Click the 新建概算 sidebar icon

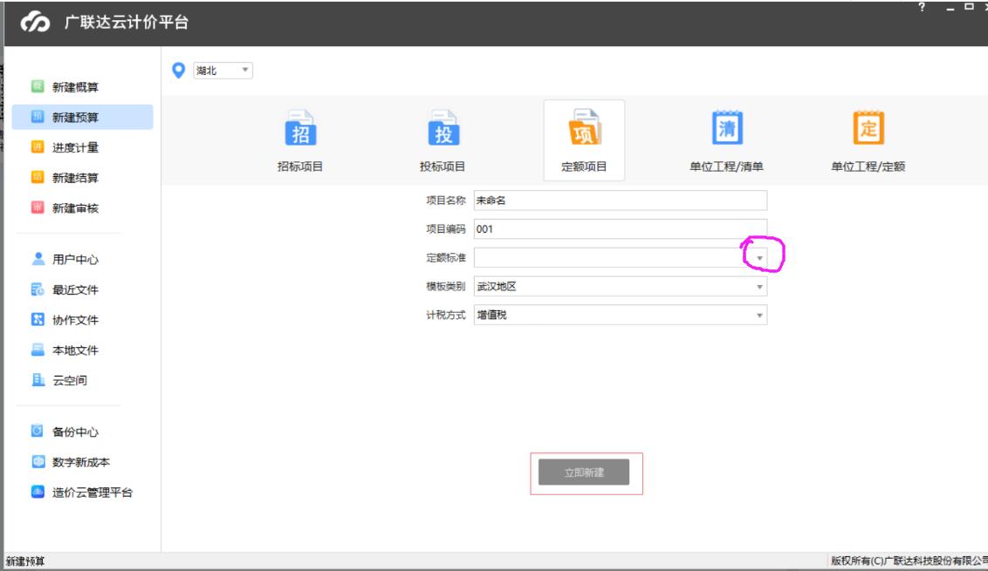pyautogui.click(x=38, y=86)
